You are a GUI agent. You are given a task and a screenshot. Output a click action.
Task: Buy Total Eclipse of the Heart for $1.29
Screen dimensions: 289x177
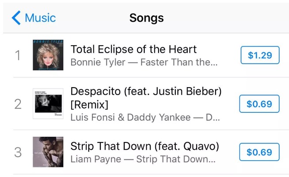(259, 55)
